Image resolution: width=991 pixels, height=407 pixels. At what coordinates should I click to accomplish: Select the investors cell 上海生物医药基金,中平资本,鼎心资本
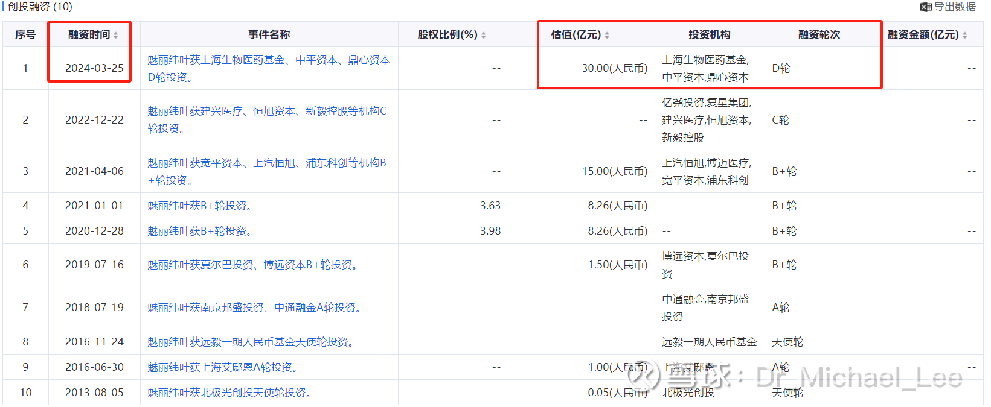click(x=710, y=68)
